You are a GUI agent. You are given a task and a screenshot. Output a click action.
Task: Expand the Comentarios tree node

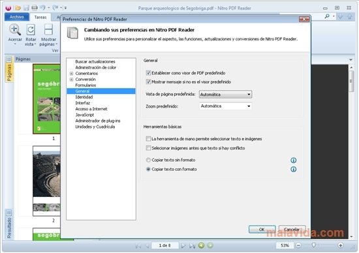coord(71,74)
